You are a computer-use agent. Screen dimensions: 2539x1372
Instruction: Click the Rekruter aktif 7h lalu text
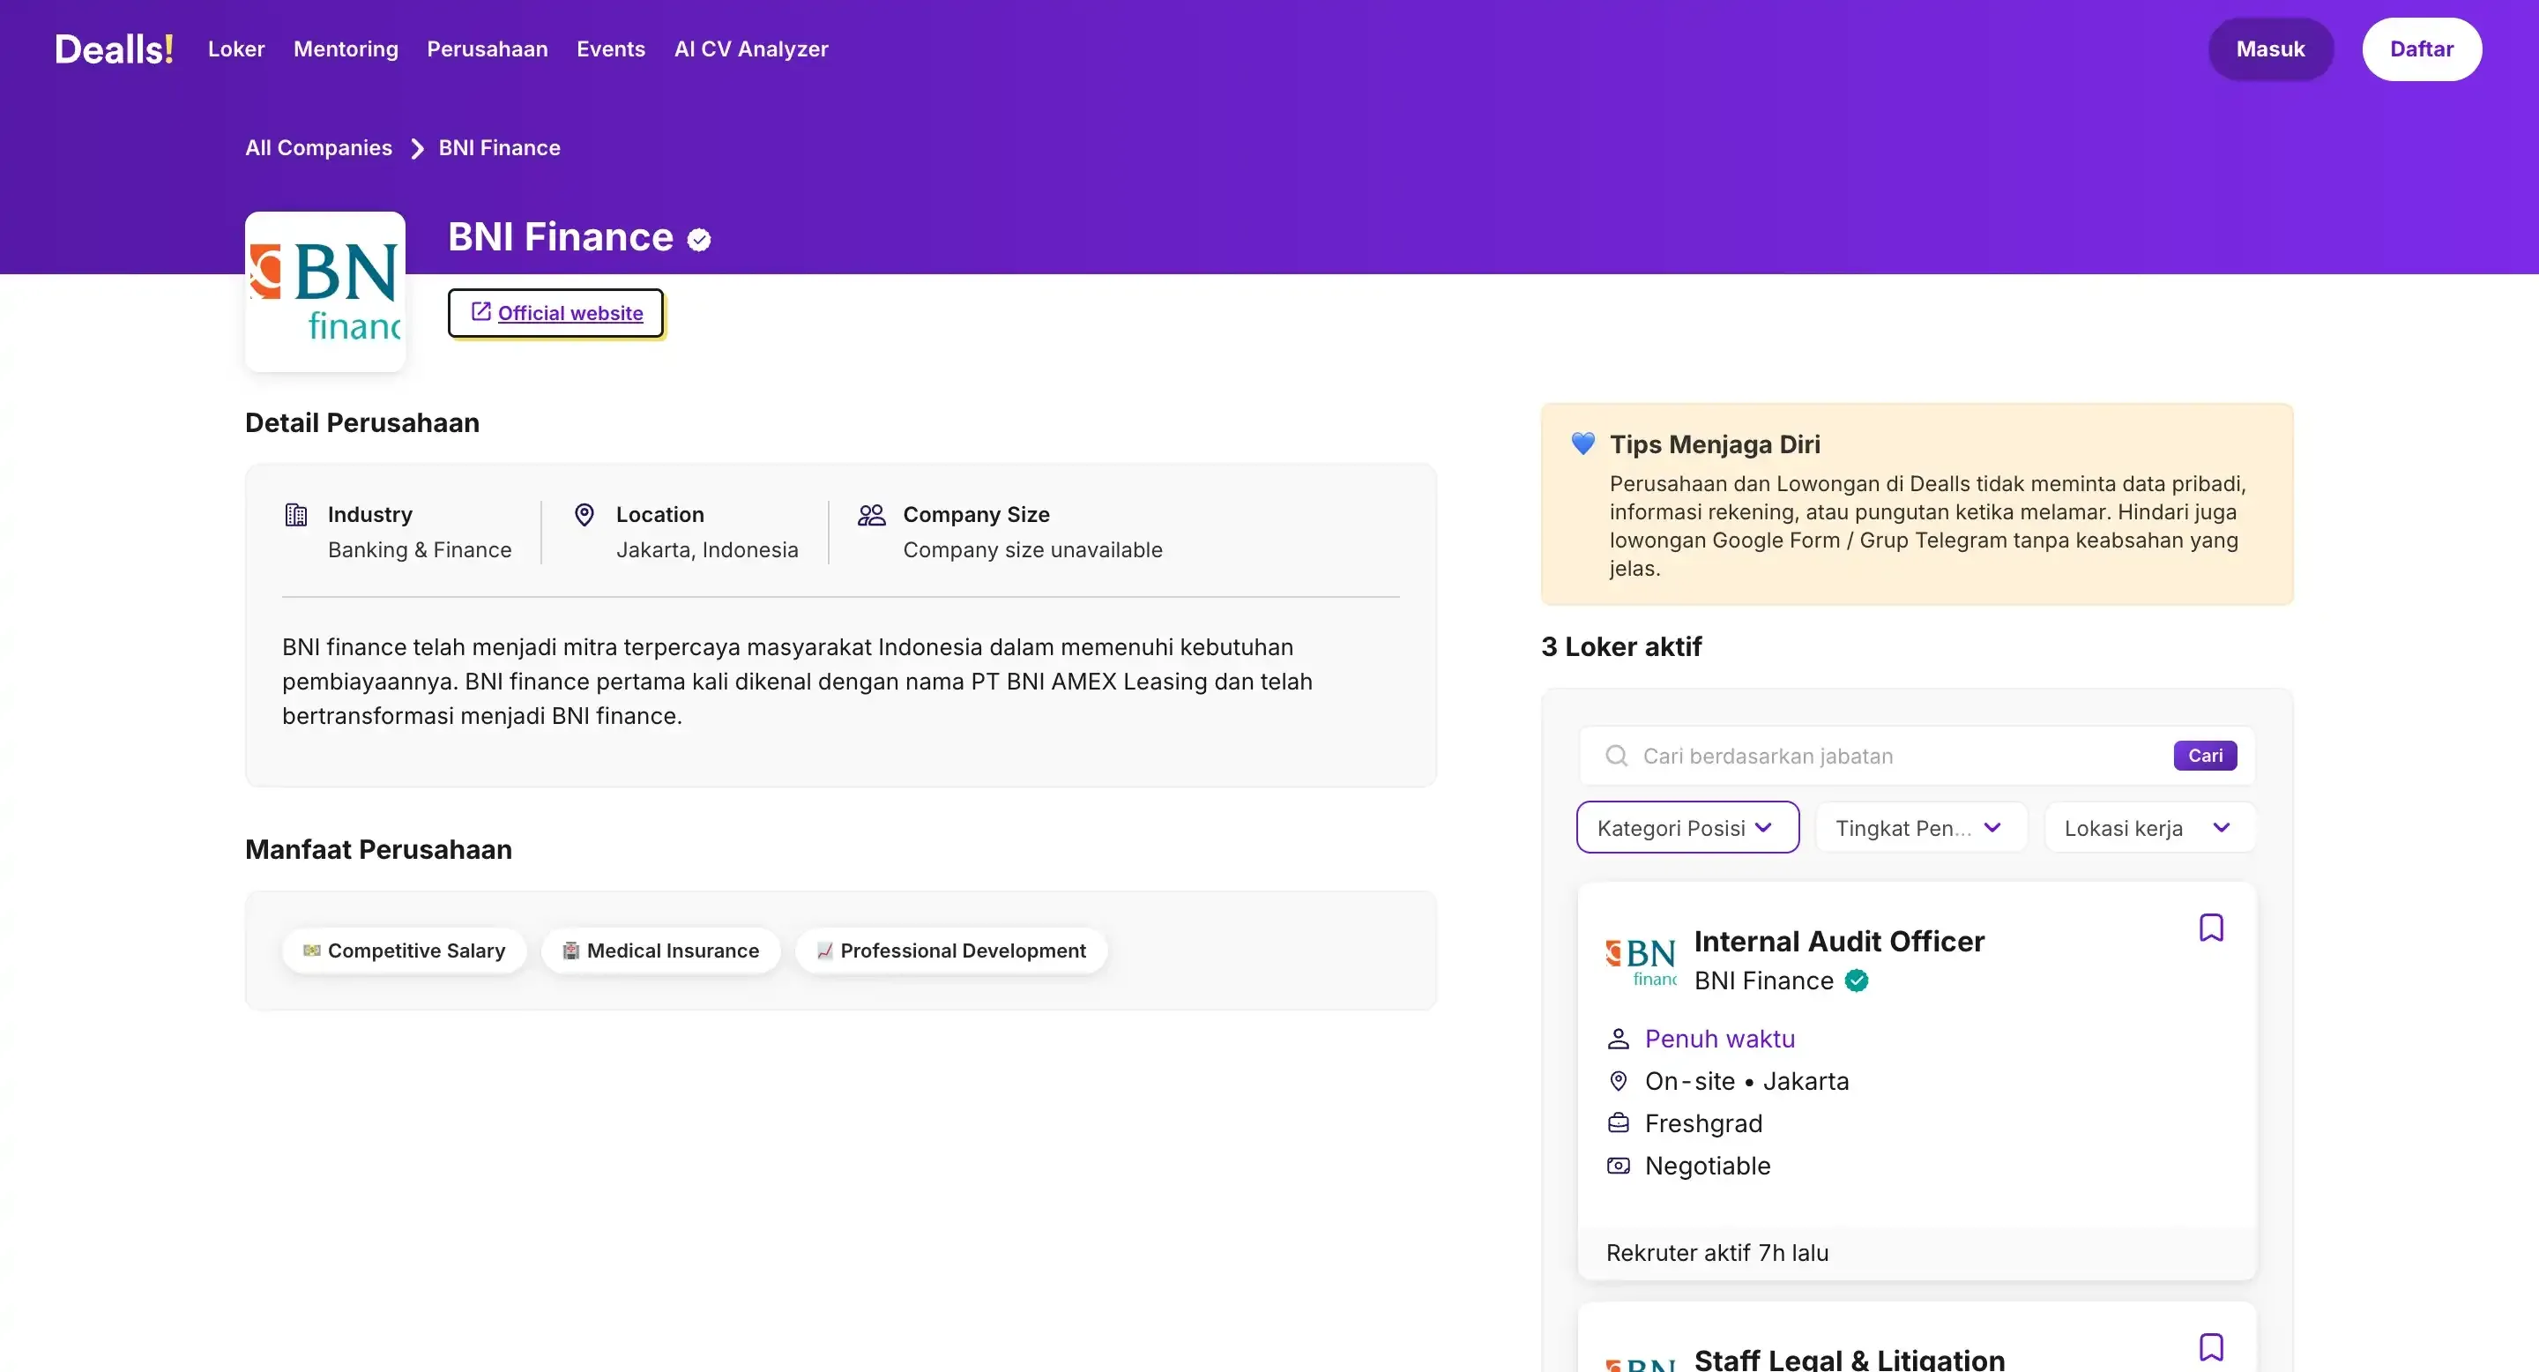pyautogui.click(x=1717, y=1254)
